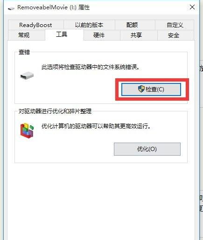Open the 以前的版本 tab
This screenshot has height=240, width=203.
(89, 25)
